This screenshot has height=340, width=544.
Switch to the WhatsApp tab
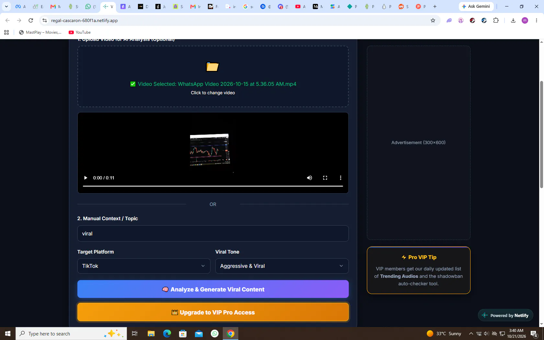[91, 6]
